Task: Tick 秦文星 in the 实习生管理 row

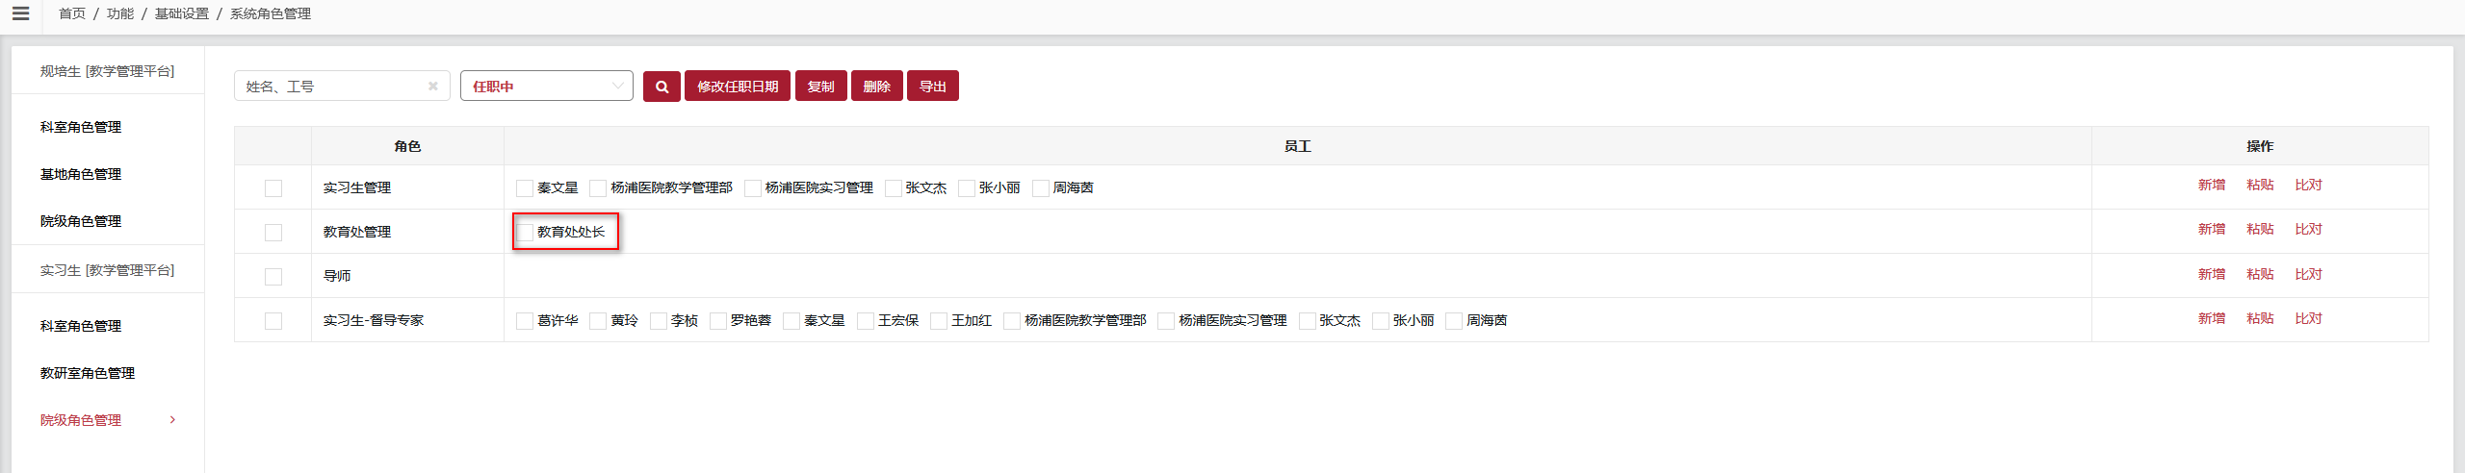Action: pos(525,187)
